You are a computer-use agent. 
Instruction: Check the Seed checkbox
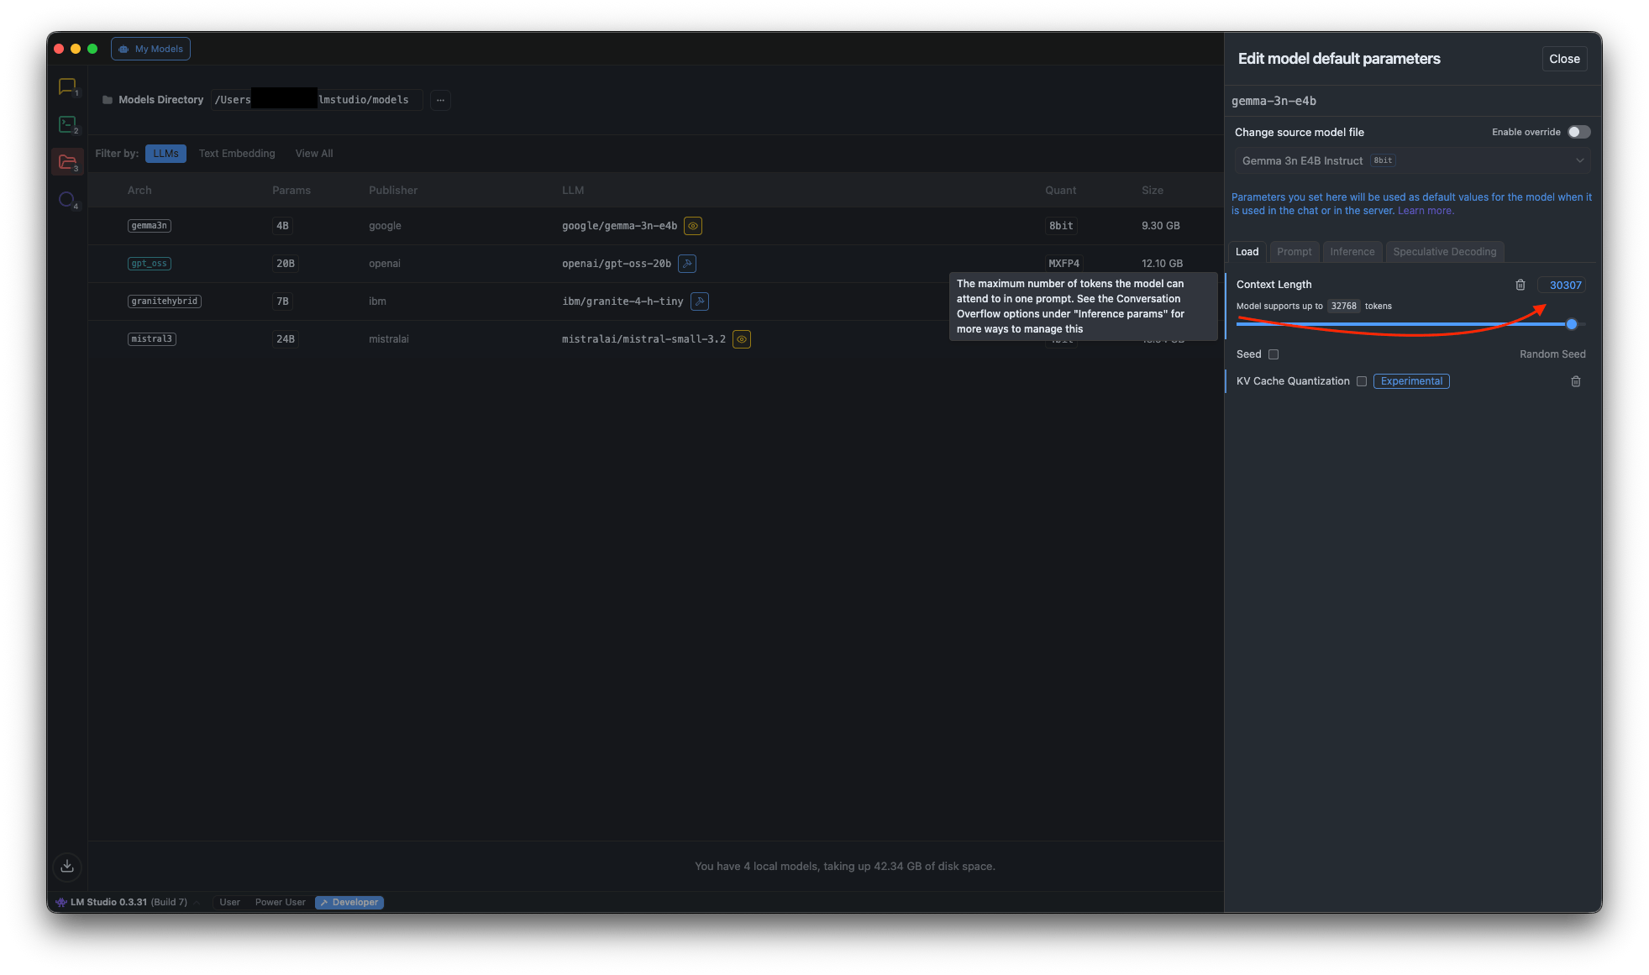coord(1274,354)
